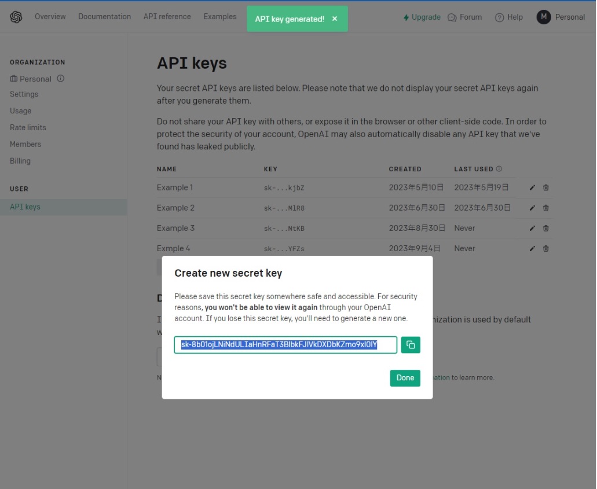This screenshot has width=597, height=489.
Task: Click the 'Exmple 4' name cell
Action: [173, 248]
